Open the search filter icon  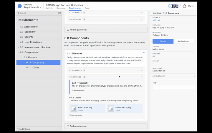point(59,13)
